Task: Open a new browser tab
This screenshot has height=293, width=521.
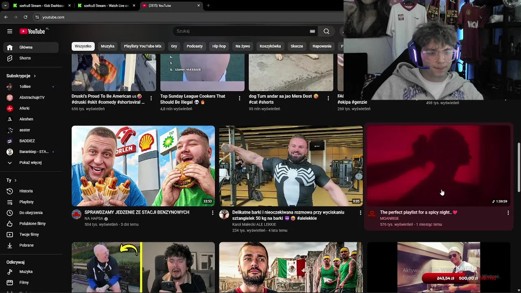Action: pos(208,6)
